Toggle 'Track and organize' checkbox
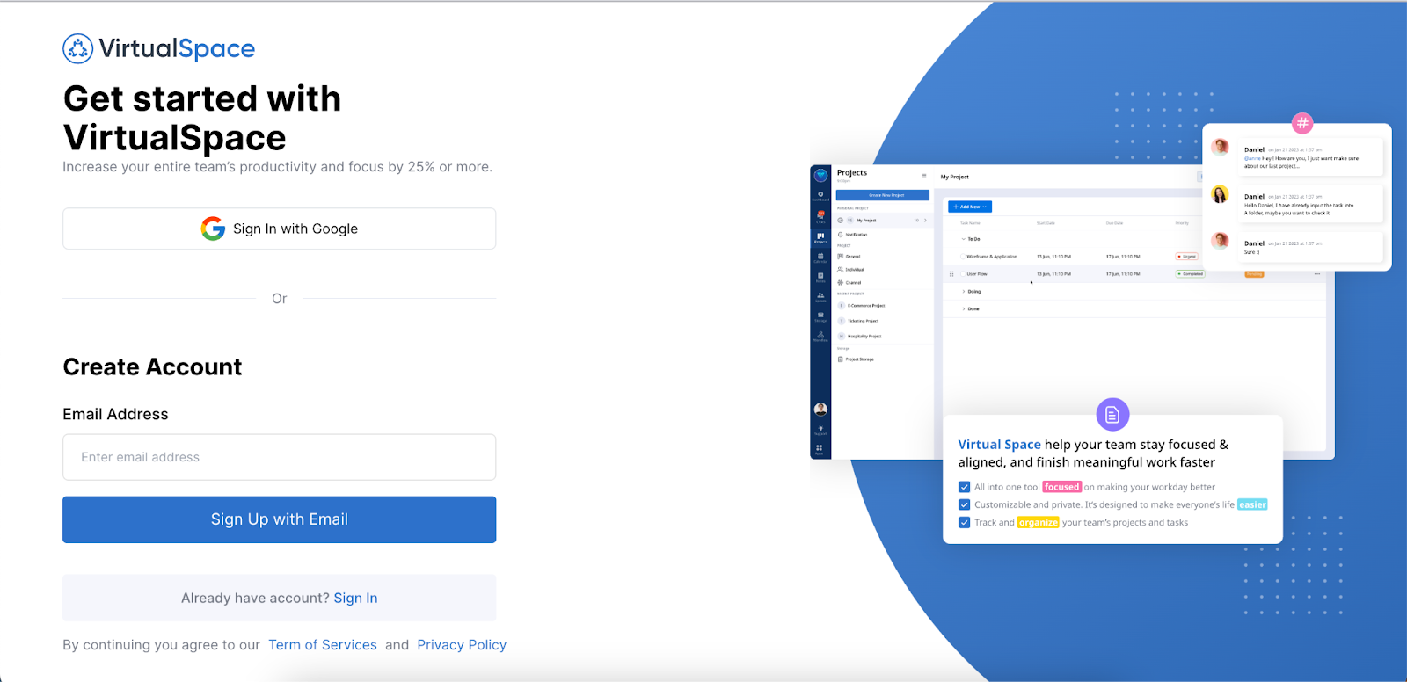 pos(965,522)
